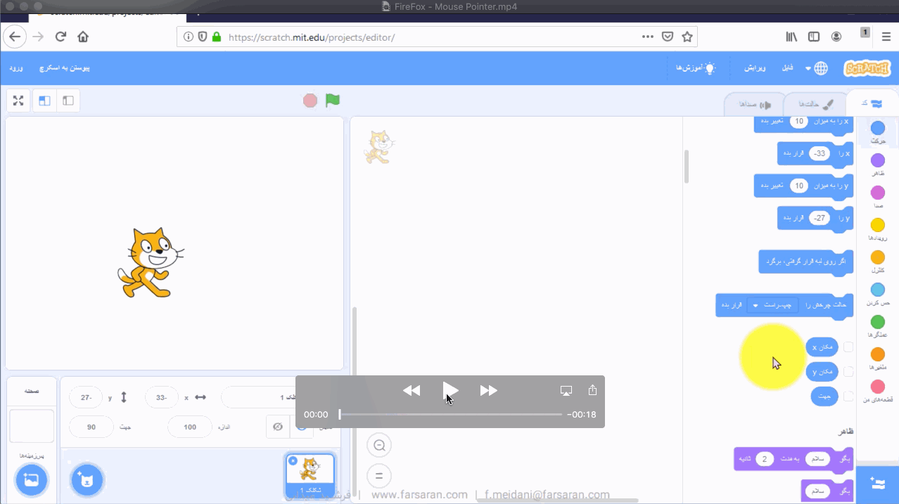Select the 'شکلک 1' sprite thumbnail
The height and width of the screenshot is (504, 899).
(310, 474)
